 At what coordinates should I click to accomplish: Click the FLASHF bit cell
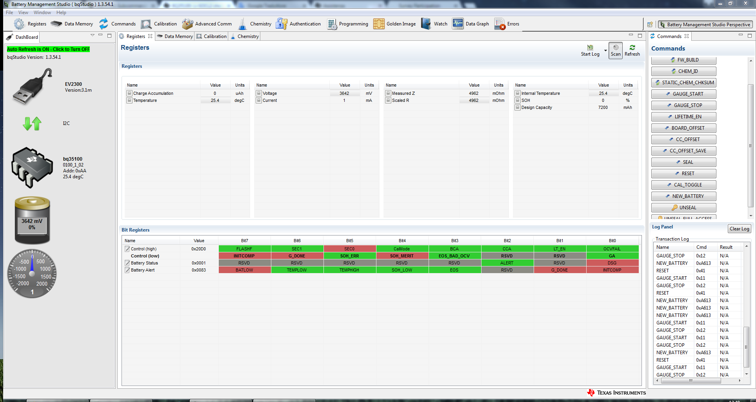coord(244,249)
